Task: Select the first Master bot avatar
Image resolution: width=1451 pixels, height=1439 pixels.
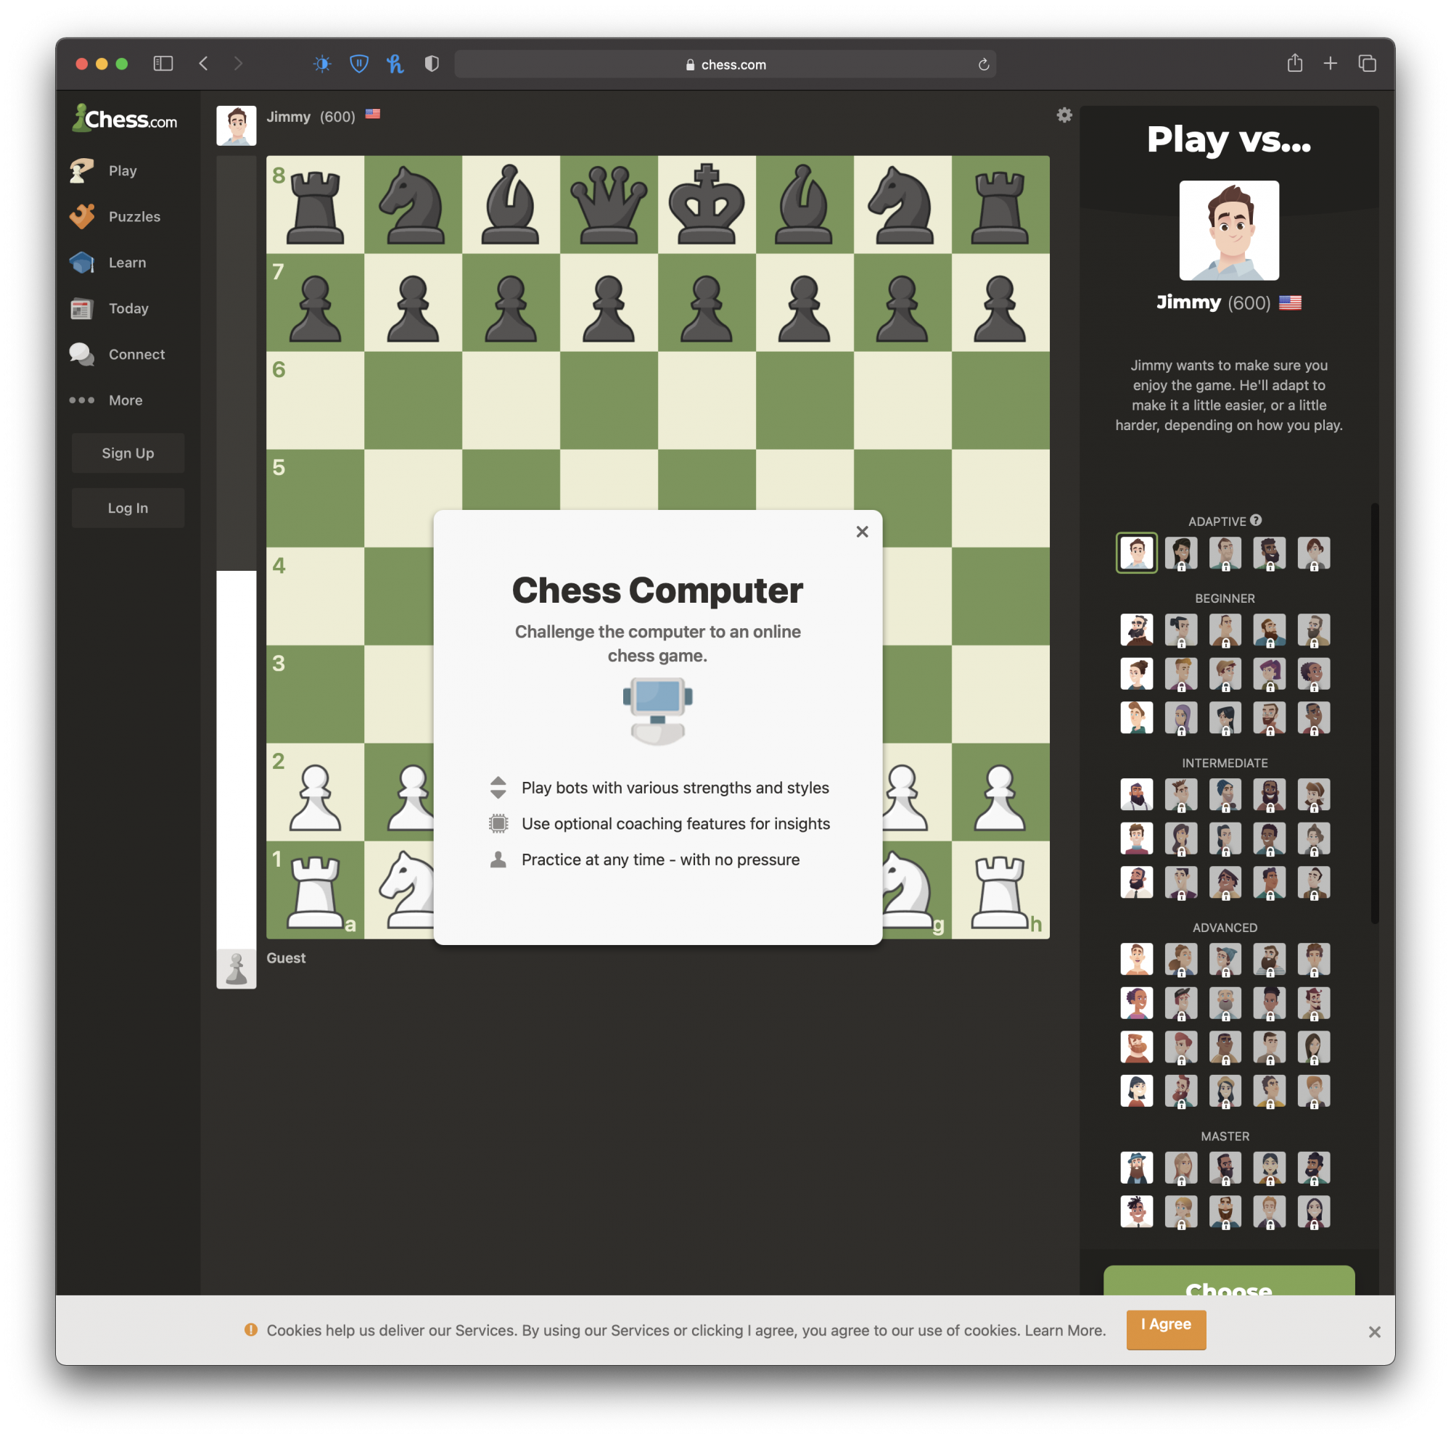Action: click(x=1136, y=1168)
